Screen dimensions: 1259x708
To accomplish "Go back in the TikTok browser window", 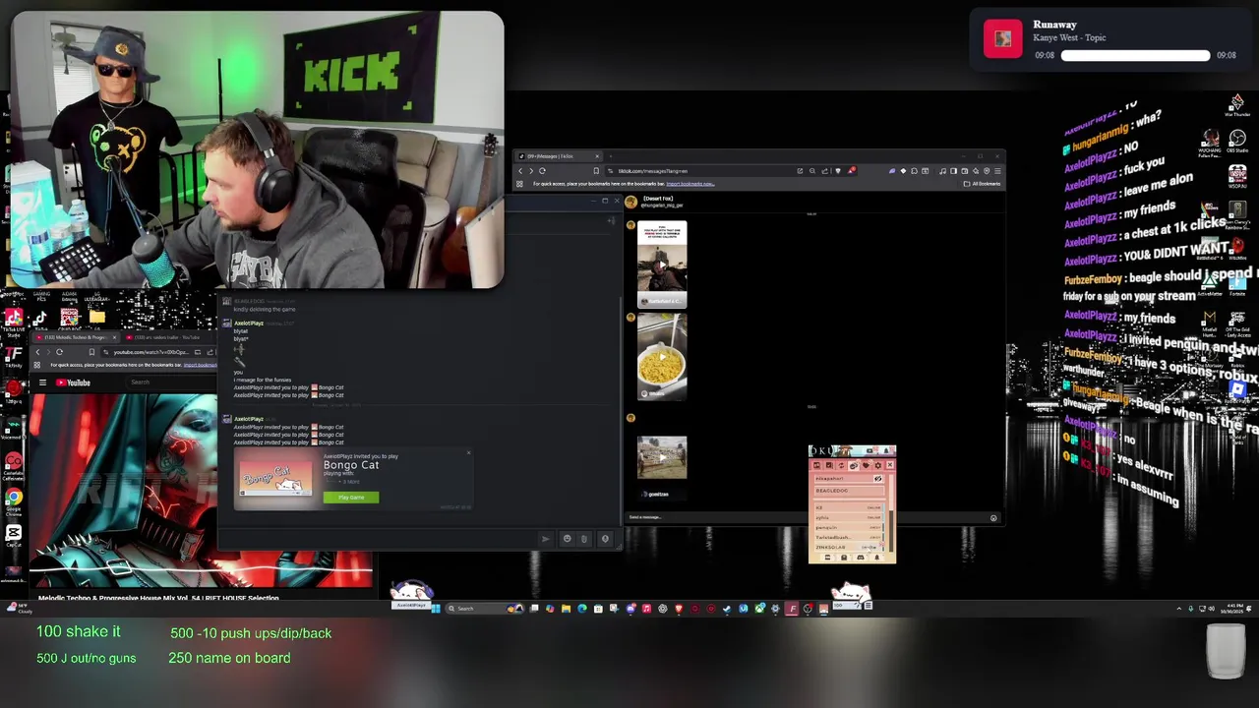I will tap(520, 171).
